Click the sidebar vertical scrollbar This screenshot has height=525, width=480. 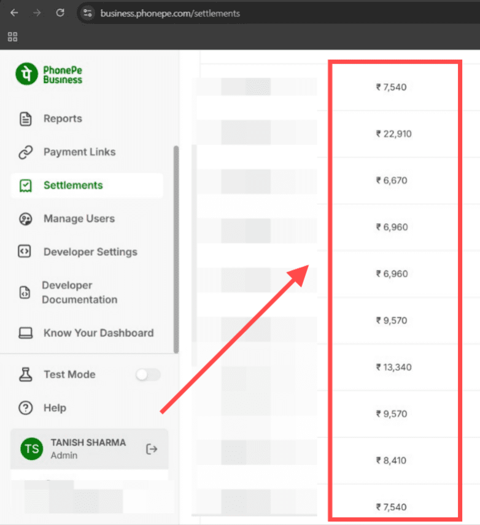177,246
